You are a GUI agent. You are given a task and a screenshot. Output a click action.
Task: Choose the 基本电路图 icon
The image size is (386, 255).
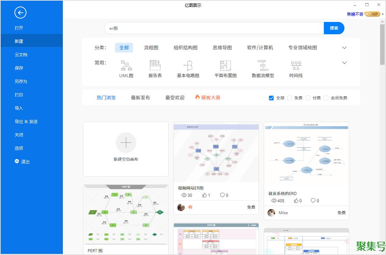(188, 65)
